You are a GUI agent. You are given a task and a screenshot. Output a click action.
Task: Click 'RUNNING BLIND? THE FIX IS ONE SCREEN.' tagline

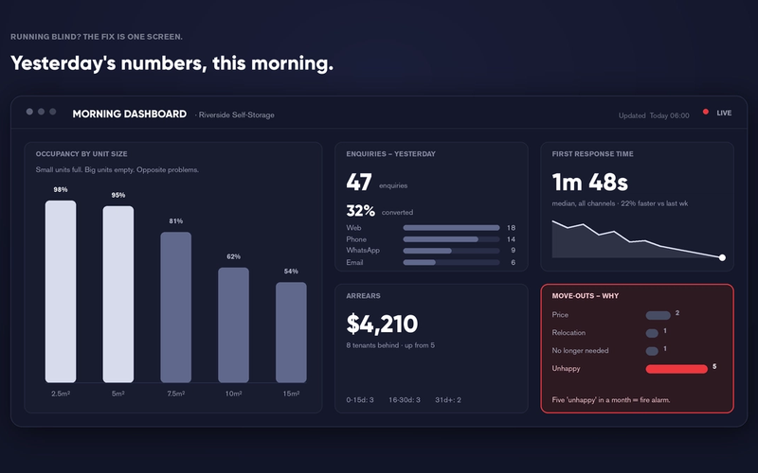(97, 37)
